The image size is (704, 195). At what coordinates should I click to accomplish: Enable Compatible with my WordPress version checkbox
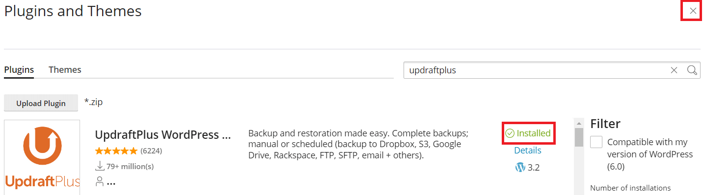click(x=596, y=142)
